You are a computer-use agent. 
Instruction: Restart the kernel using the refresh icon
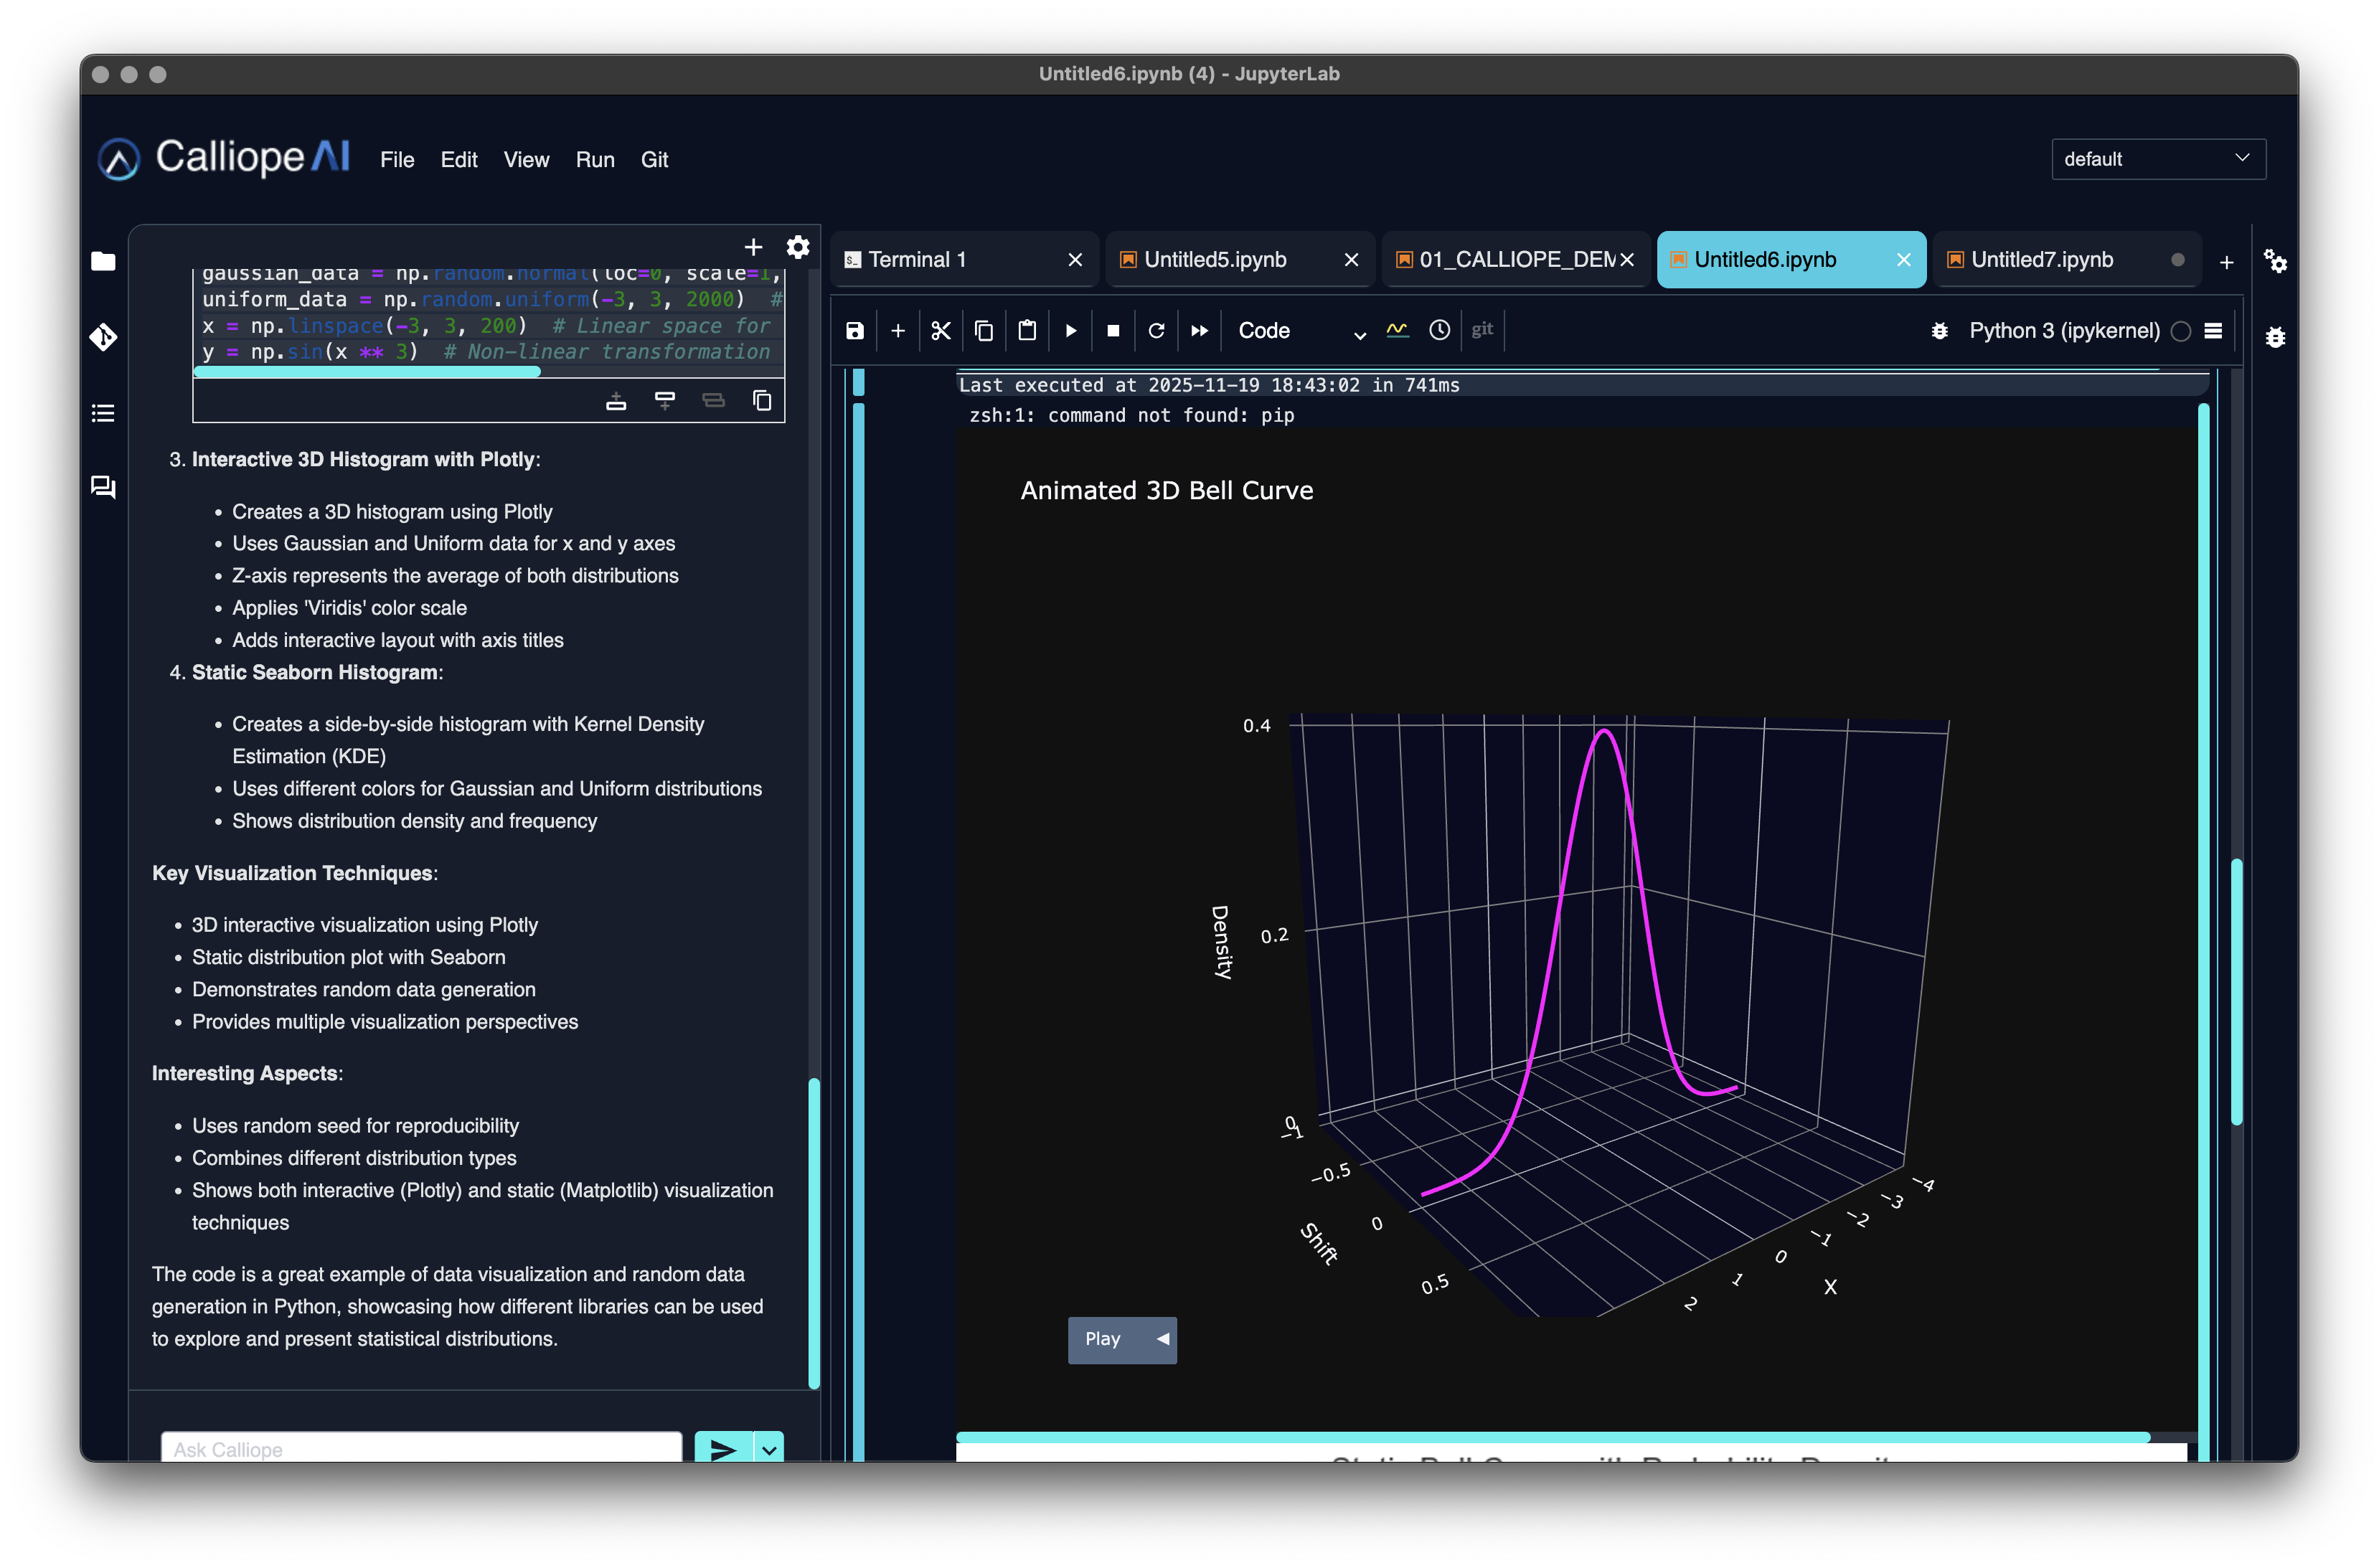click(x=1157, y=330)
